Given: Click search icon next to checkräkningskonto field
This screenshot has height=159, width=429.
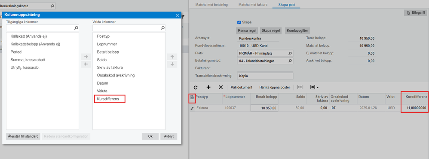Looking at the screenshot, I should (x=52, y=6).
